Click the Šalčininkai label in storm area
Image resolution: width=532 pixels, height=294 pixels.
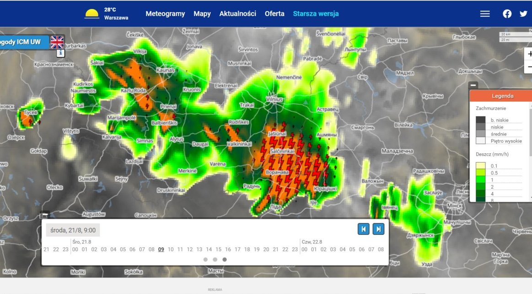(x=282, y=151)
